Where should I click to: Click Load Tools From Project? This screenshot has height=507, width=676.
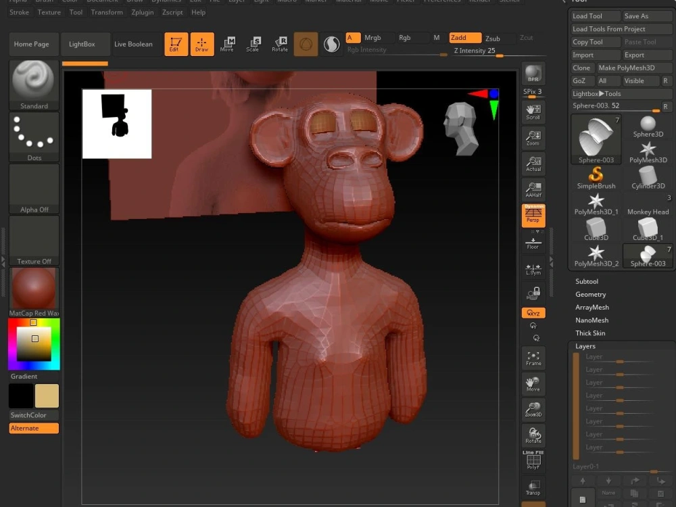622,29
